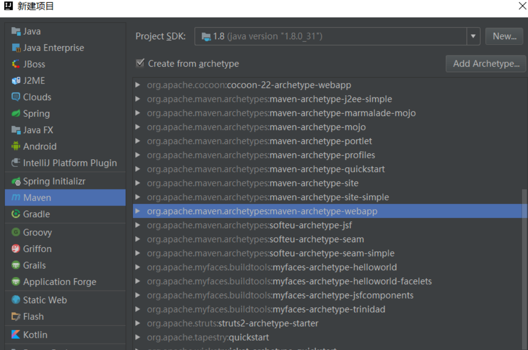Select maven-archetype-profiles row
528x350 pixels.
pos(327,155)
